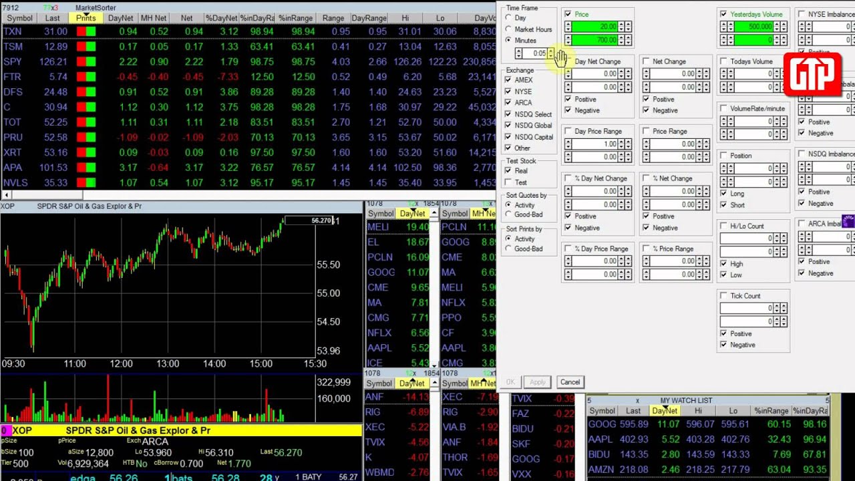The width and height of the screenshot is (855, 481).
Task: Enable the % Day Price Range checkbox
Action: 568,249
